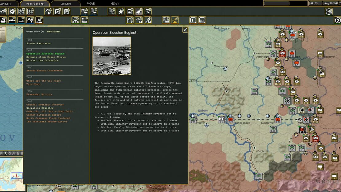
Task: Select the MOVE mode tab
Action: (91, 3)
